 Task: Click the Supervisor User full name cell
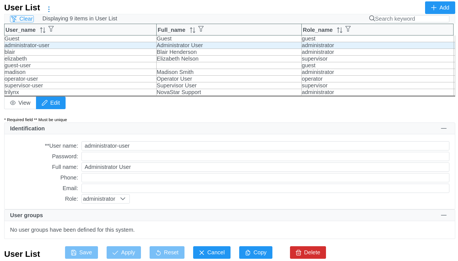[x=229, y=85]
